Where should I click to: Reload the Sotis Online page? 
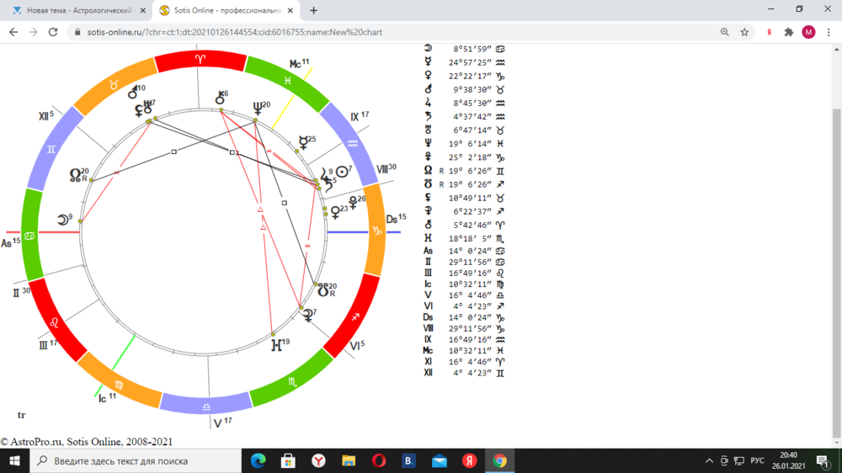(x=52, y=32)
